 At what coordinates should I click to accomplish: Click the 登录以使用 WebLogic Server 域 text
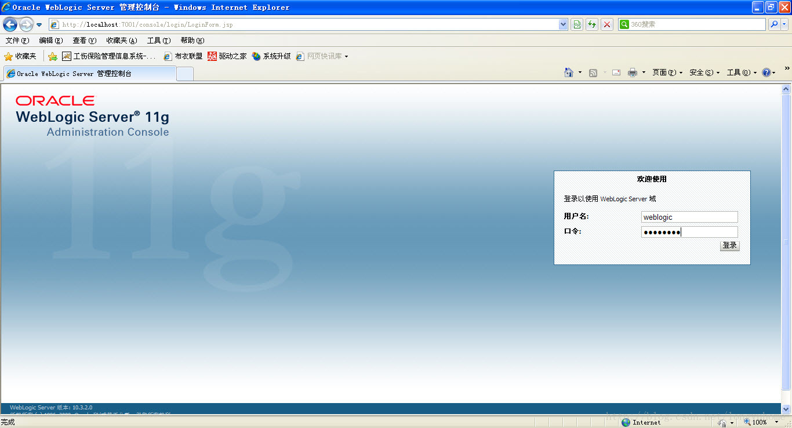coord(610,199)
